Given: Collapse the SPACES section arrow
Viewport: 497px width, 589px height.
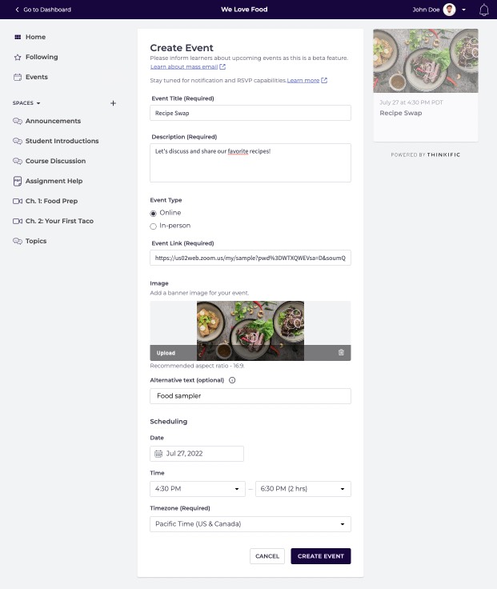Looking at the screenshot, I should pos(38,103).
